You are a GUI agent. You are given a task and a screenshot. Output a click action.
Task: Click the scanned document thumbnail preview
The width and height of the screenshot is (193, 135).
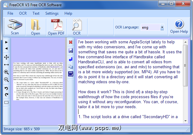(x=38, y=81)
